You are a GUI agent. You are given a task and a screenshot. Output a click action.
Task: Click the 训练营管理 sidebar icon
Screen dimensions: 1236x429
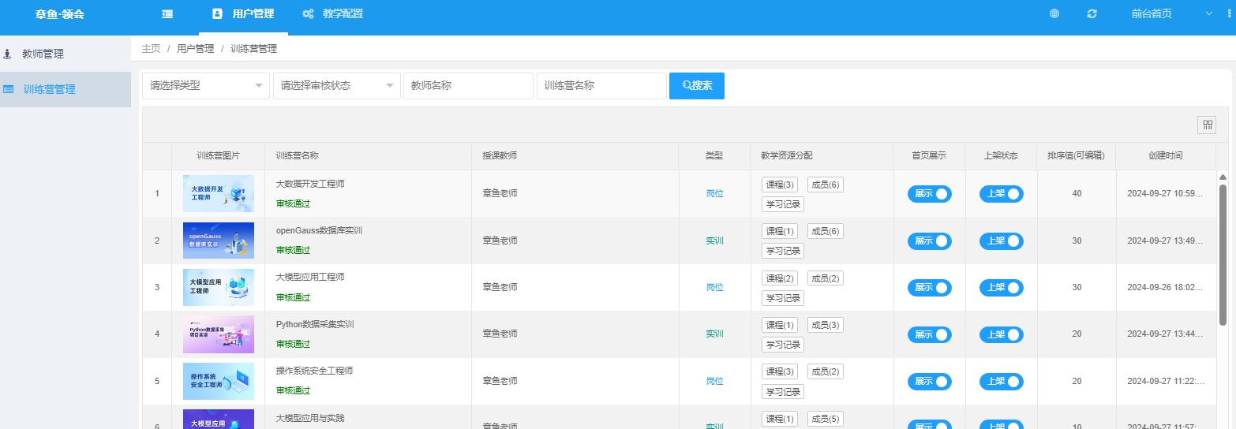8,89
